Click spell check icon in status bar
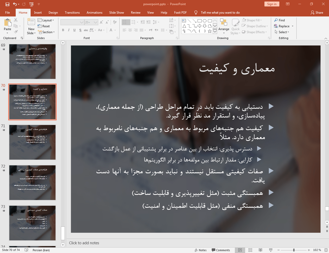 (x=26, y=250)
